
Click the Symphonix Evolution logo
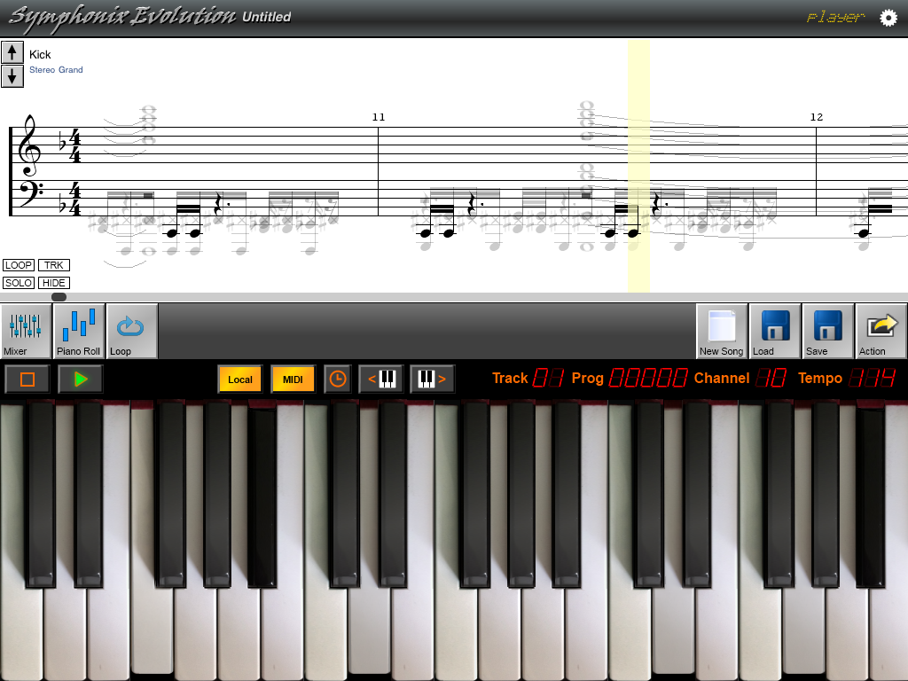click(x=122, y=16)
